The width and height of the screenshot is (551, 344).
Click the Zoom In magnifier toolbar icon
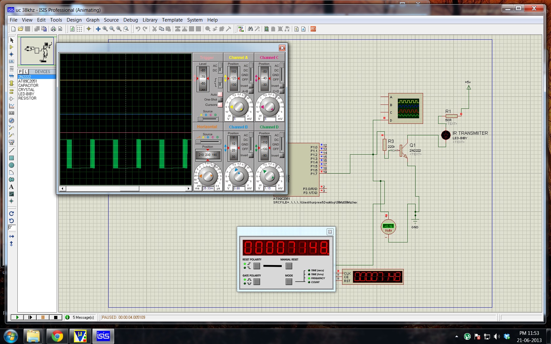[x=105, y=29]
